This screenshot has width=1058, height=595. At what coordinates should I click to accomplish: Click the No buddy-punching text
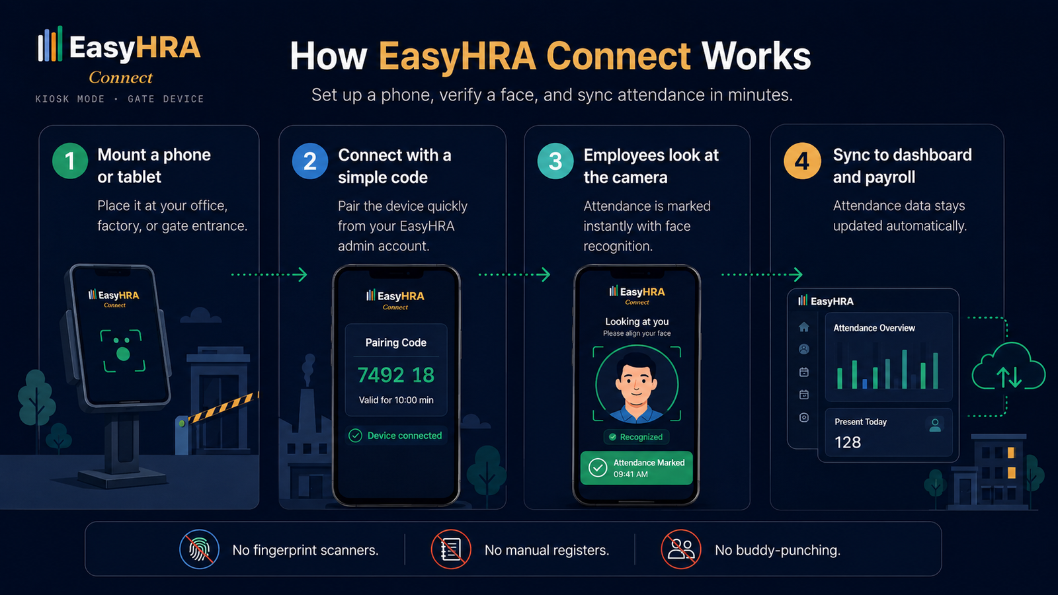(x=778, y=550)
